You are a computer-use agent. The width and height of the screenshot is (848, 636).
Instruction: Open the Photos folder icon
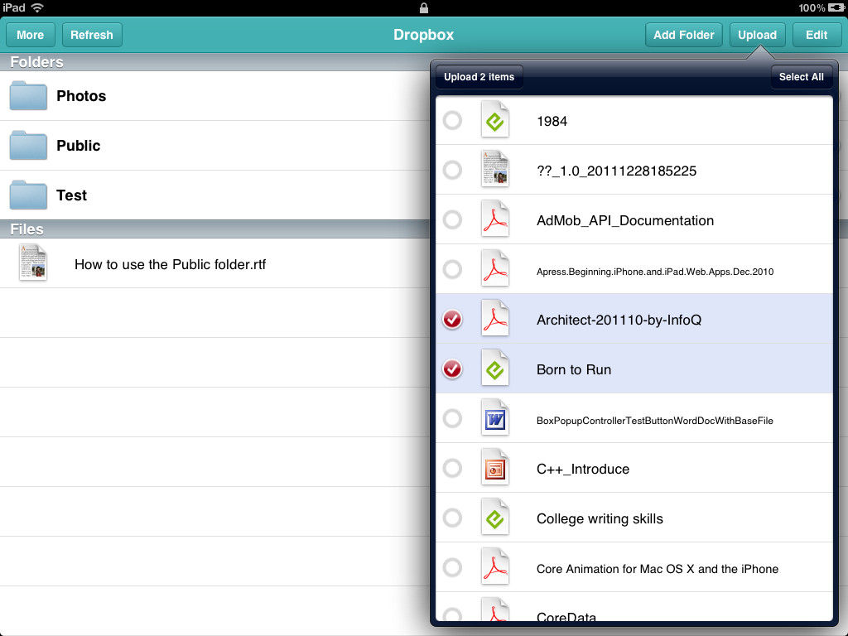coord(28,96)
